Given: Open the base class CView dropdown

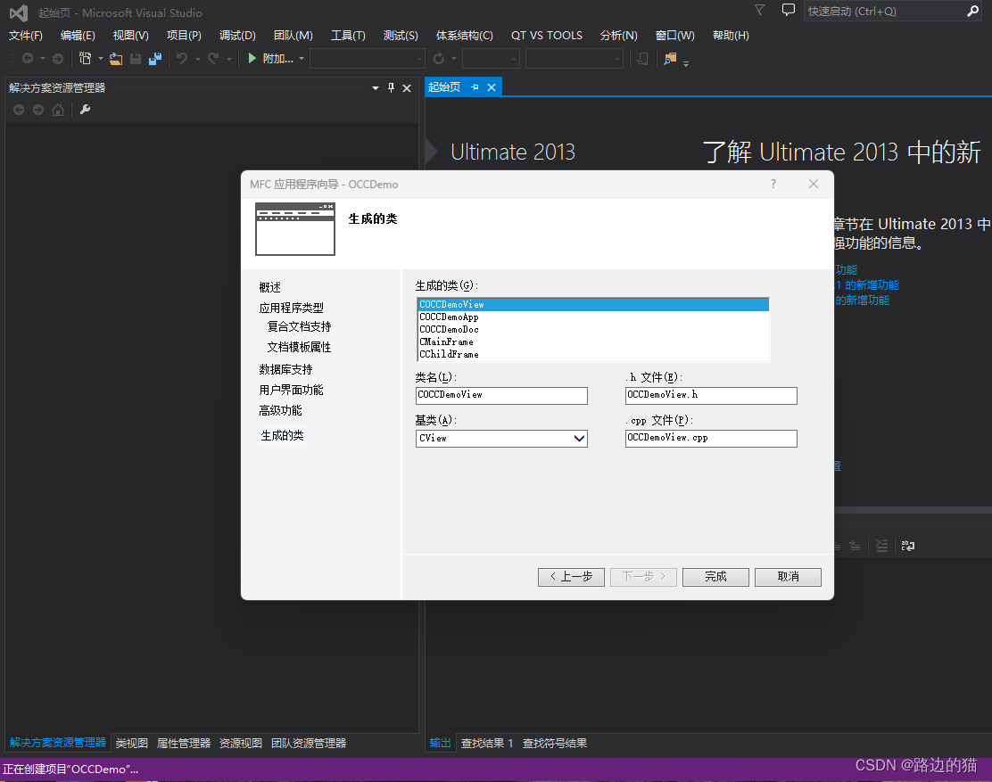Looking at the screenshot, I should click(578, 438).
